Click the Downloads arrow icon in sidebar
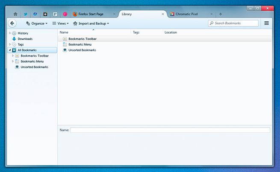This screenshot has width=280, height=172. coord(14,39)
